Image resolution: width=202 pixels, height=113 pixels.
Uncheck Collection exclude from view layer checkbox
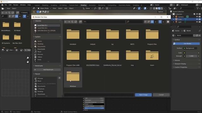(x=194, y=14)
